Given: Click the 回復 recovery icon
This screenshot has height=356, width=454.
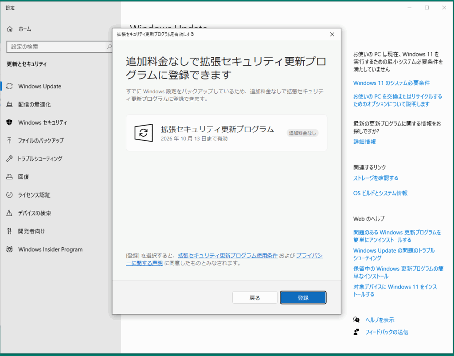Looking at the screenshot, I should tap(10, 177).
